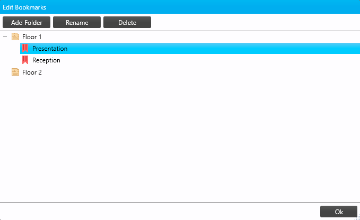Click the Reception bookmark ribbon icon
This screenshot has height=220, width=360.
click(25, 60)
